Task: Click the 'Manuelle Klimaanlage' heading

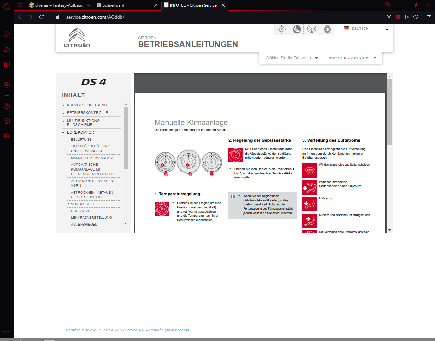Action: point(191,122)
